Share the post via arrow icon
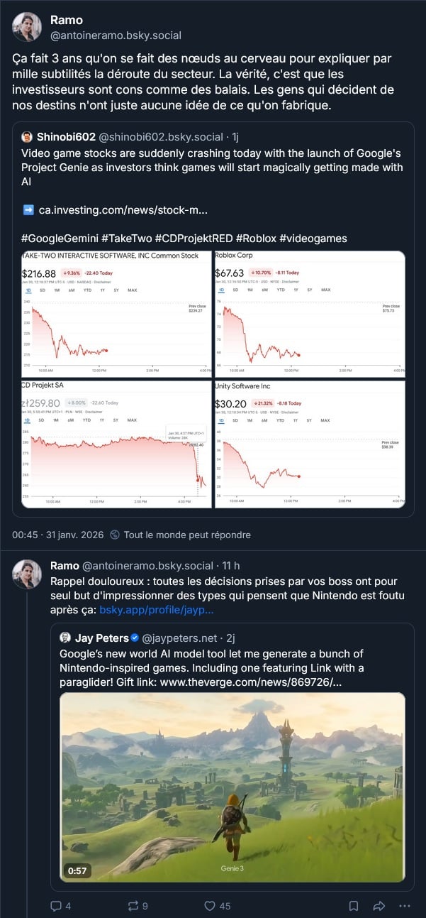 (x=379, y=906)
